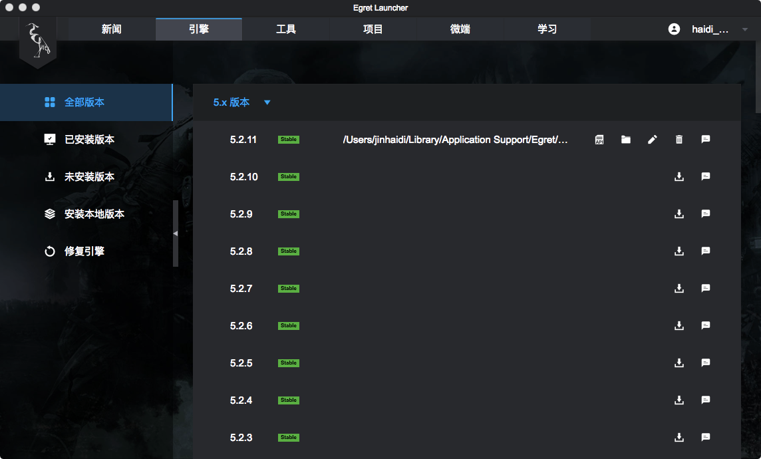Image resolution: width=761 pixels, height=459 pixels.
Task: Expand the 5.x 版本 version dropdown
Action: click(x=241, y=102)
